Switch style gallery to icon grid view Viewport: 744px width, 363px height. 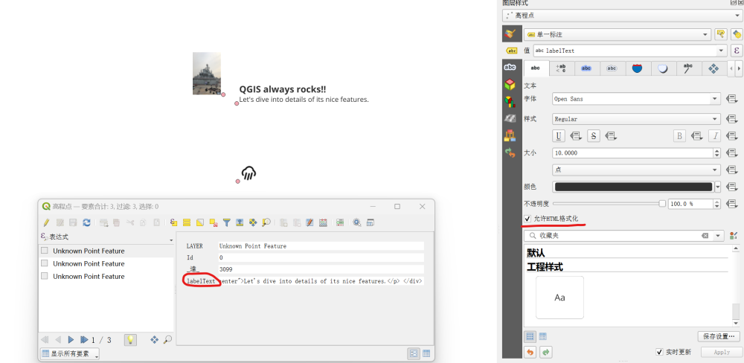point(530,336)
